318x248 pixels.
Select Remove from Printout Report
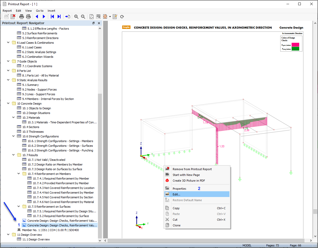pos(192,169)
